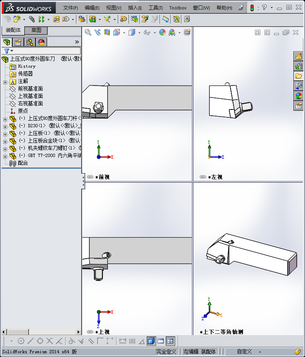The height and width of the screenshot is (357, 305).
Task: Expand the 上压板合金块<1> component node
Action: 5,141
